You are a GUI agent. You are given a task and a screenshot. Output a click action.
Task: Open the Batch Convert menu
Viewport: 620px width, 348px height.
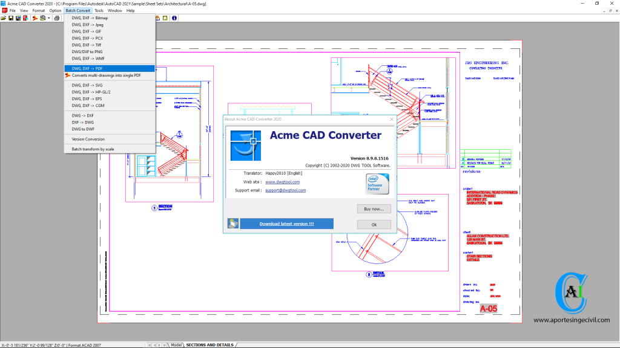(x=77, y=10)
